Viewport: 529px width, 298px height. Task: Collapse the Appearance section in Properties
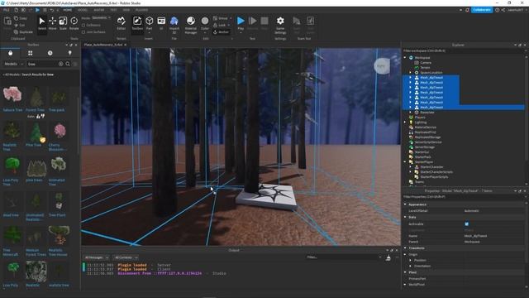(x=405, y=204)
